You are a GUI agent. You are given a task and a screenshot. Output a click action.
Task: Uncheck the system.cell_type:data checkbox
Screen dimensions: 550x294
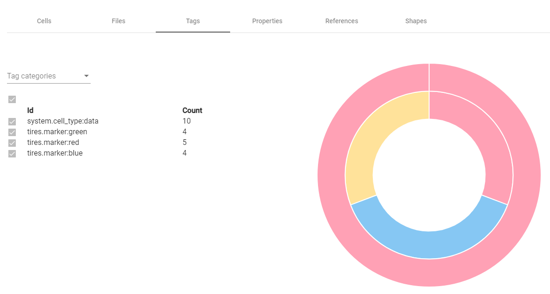[12, 122]
